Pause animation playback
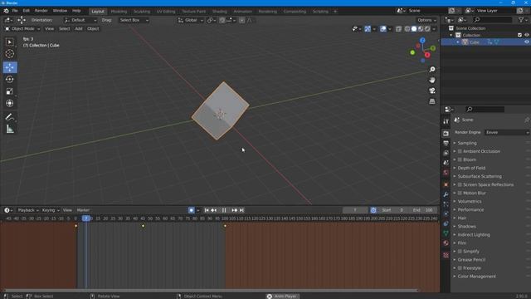The image size is (531, 299). (x=224, y=210)
